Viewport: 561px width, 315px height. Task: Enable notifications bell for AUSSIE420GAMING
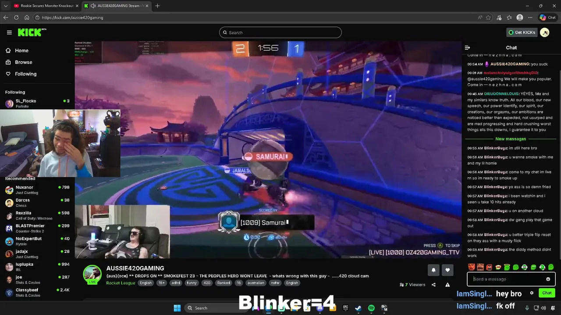pos(433,270)
